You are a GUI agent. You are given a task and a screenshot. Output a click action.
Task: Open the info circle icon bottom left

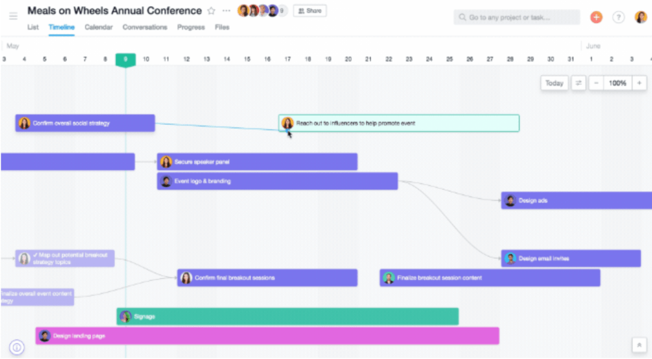[x=17, y=347]
